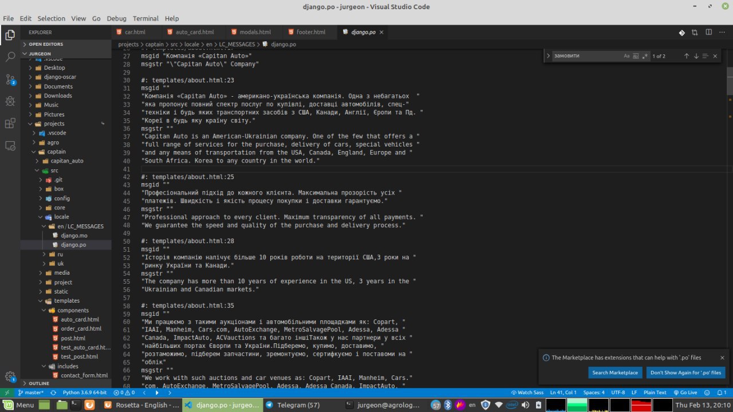Click the Open Changes compare icon
This screenshot has width=733, height=412.
pyautogui.click(x=695, y=33)
